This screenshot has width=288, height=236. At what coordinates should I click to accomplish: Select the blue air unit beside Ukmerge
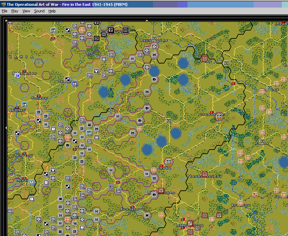click(x=75, y=83)
